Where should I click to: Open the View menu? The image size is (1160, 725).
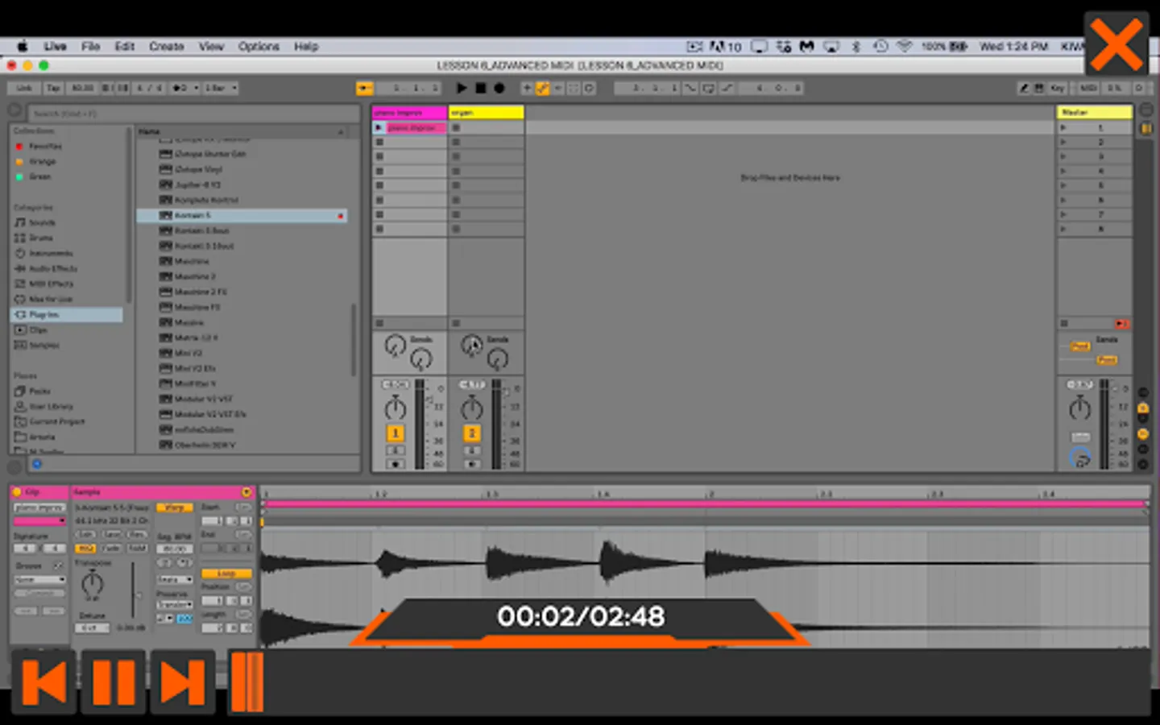(211, 47)
